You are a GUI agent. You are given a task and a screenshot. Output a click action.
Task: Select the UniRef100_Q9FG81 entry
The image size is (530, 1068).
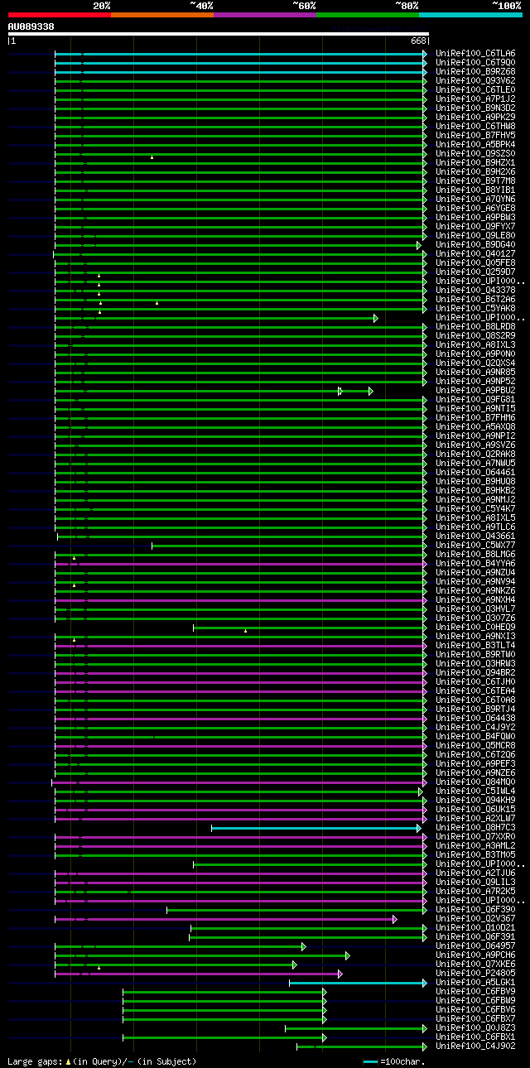pos(475,399)
